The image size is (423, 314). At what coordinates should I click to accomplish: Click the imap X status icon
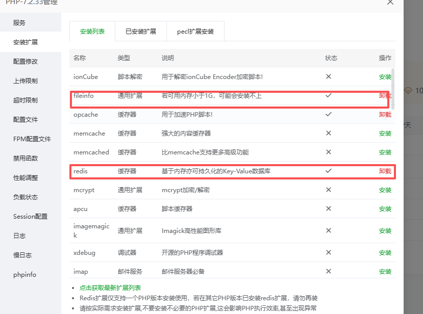tap(328, 271)
